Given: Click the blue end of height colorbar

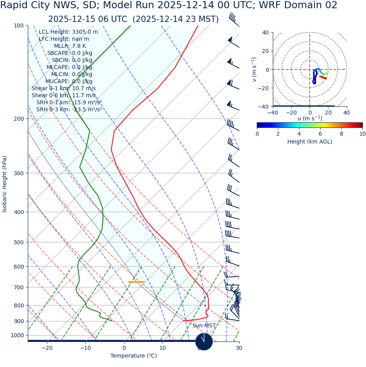Looking at the screenshot, I should tap(260, 125).
